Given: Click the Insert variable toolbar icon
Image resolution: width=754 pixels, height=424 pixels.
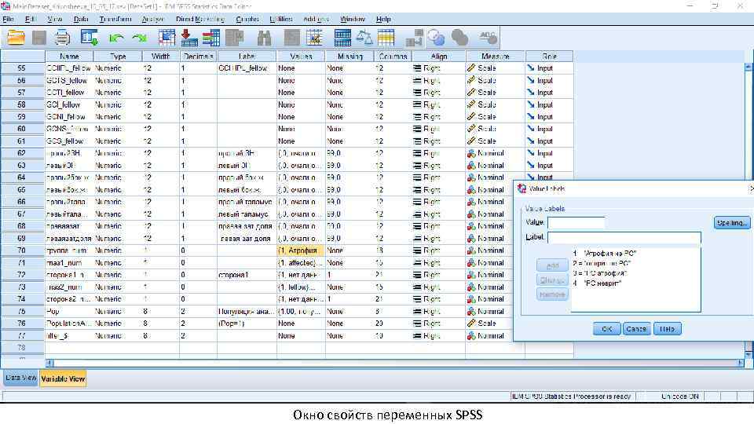Looking at the screenshot, I should tap(314, 38).
